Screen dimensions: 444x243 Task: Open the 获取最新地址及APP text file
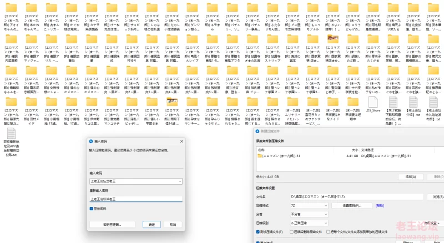pyautogui.click(x=11, y=133)
